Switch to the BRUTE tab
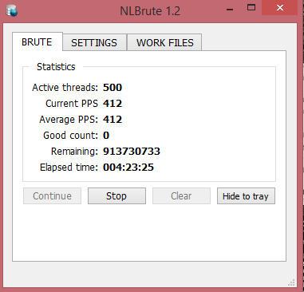The width and height of the screenshot is (304, 292). [x=37, y=42]
